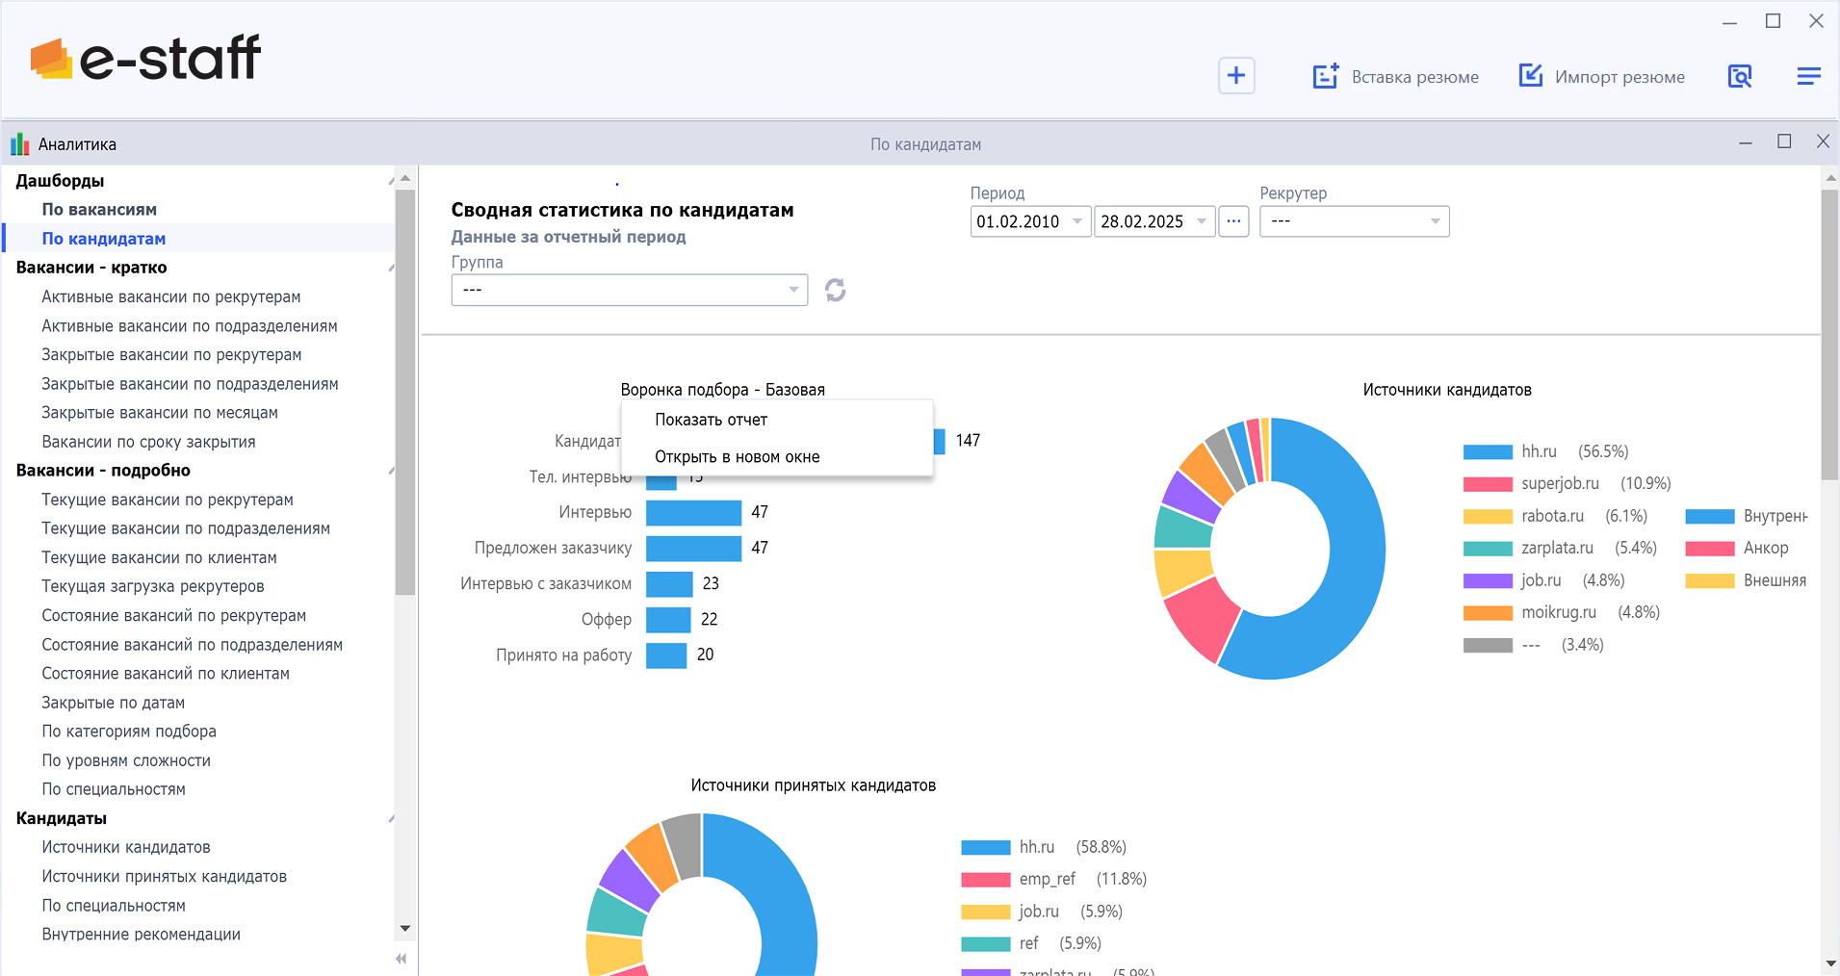Click the refresh icon next to Группа
Screen dimensions: 1840x976
835,290
